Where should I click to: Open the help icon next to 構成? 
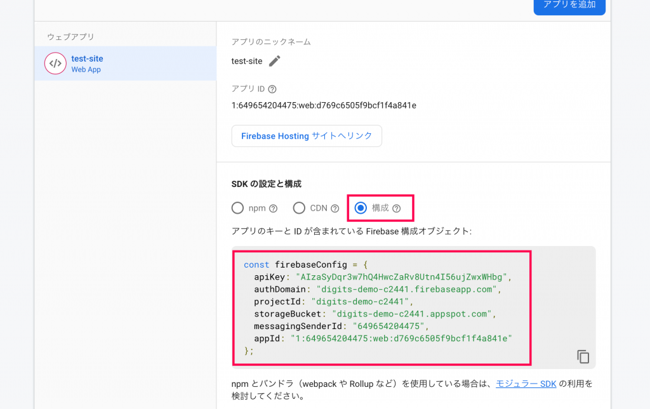coord(397,209)
